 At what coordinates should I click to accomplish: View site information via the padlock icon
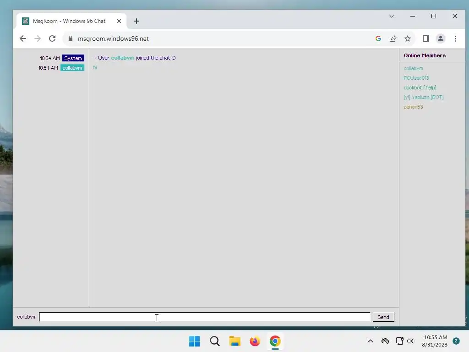click(x=71, y=38)
